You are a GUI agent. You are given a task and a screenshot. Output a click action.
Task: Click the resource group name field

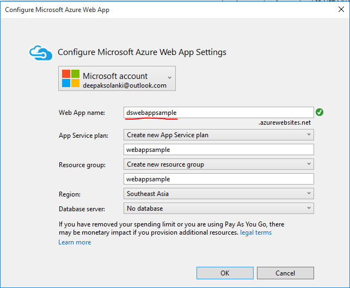tap(219, 179)
